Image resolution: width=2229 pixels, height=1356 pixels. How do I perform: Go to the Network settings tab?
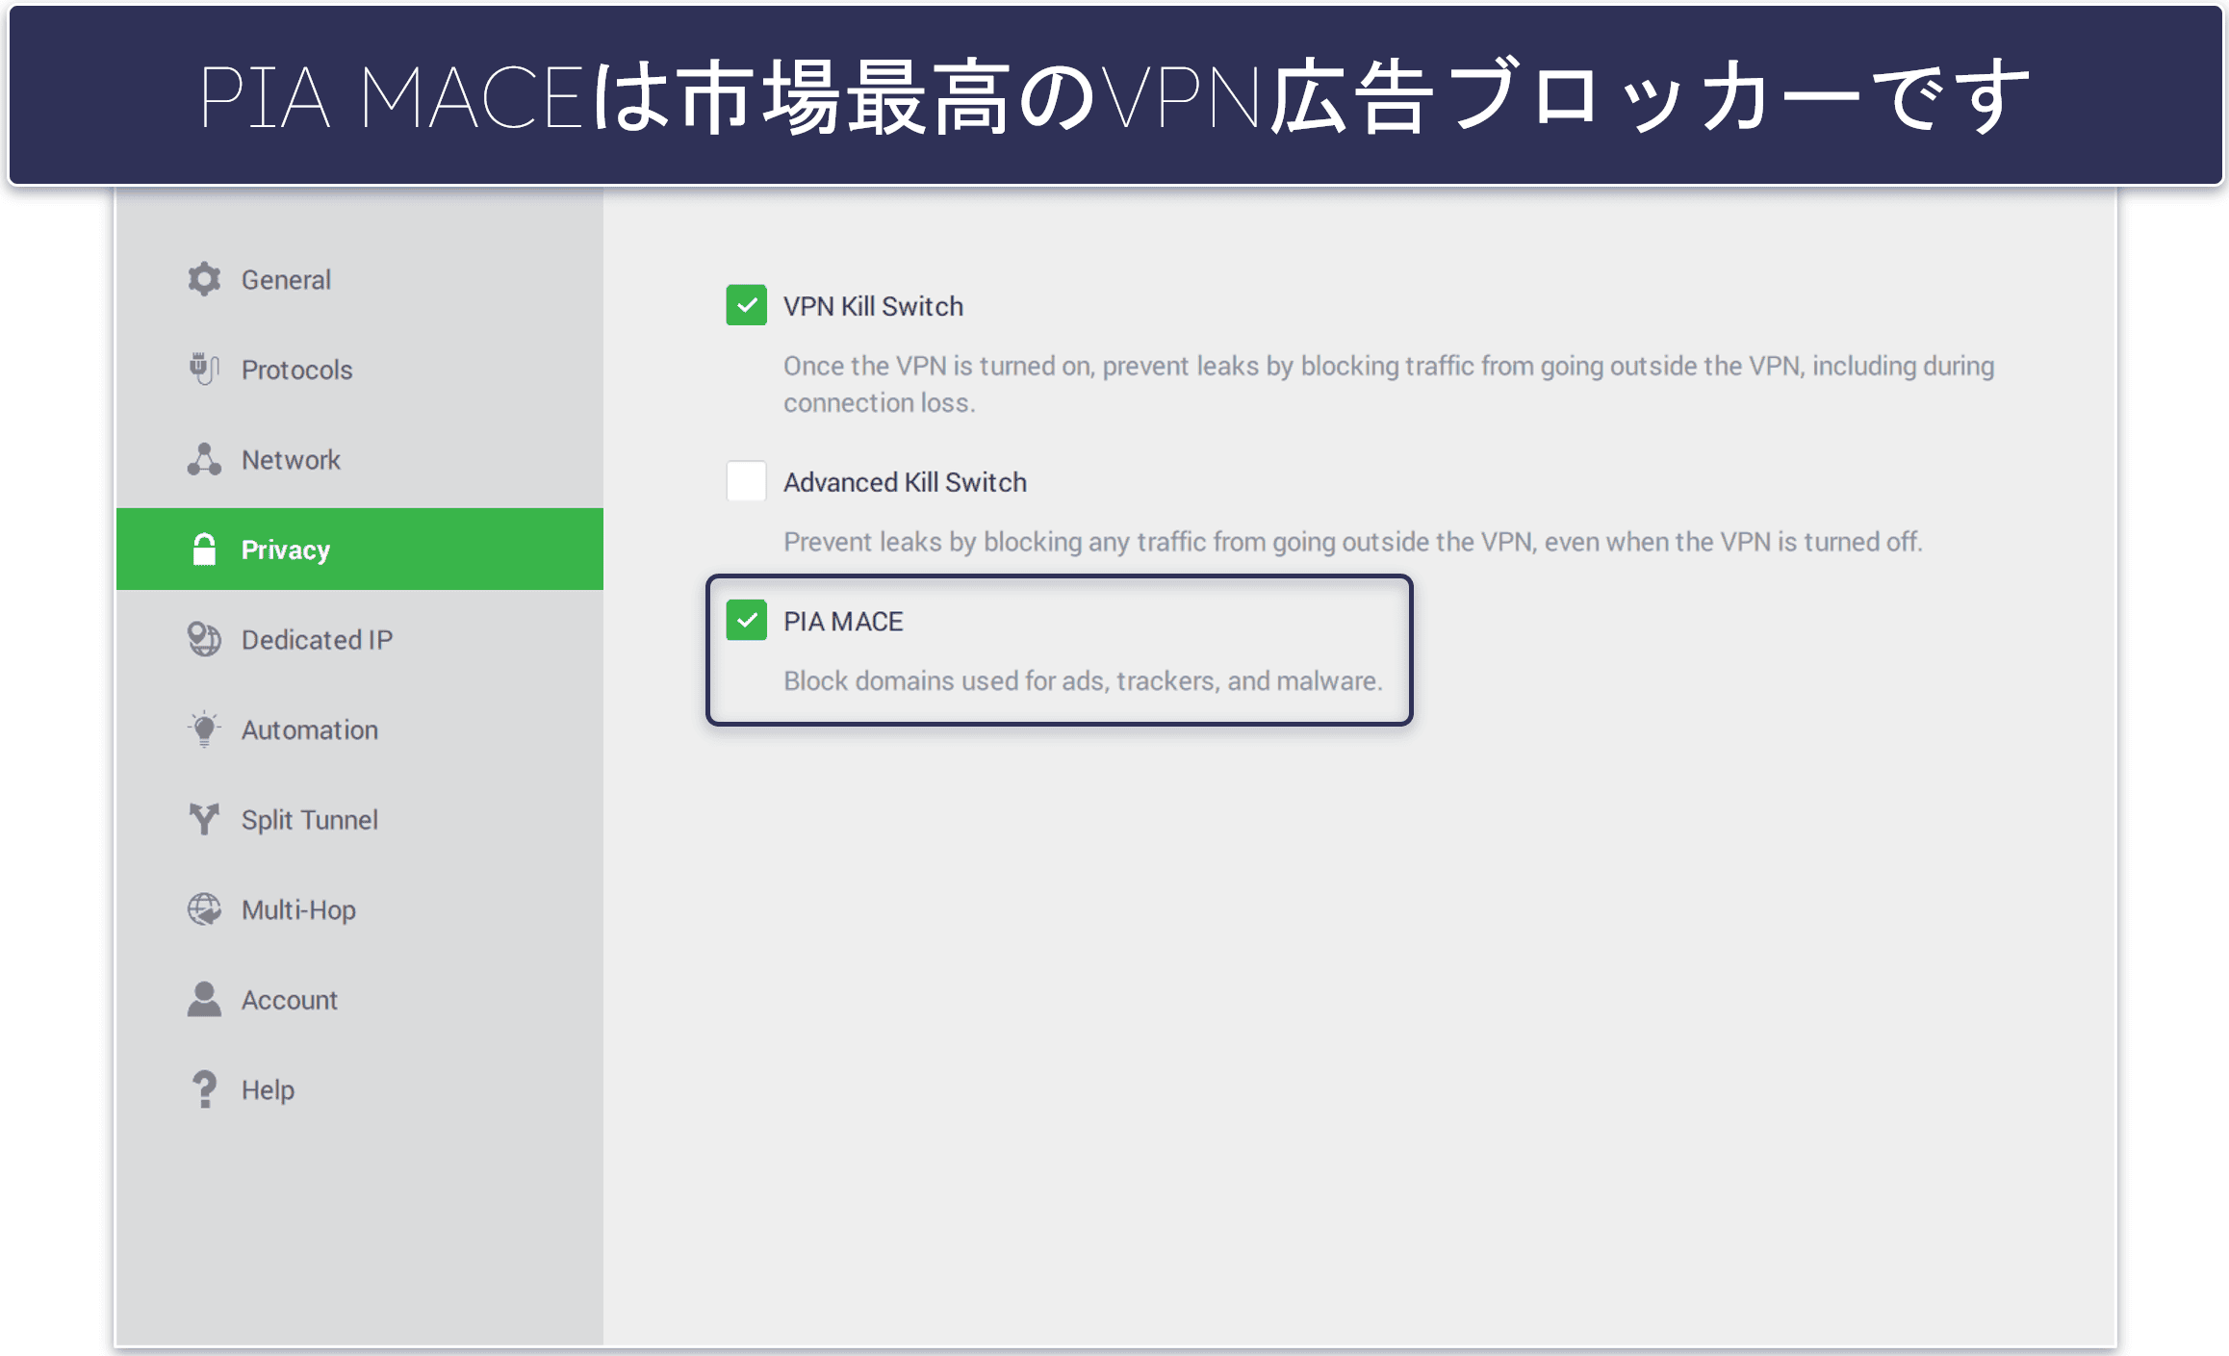(359, 459)
